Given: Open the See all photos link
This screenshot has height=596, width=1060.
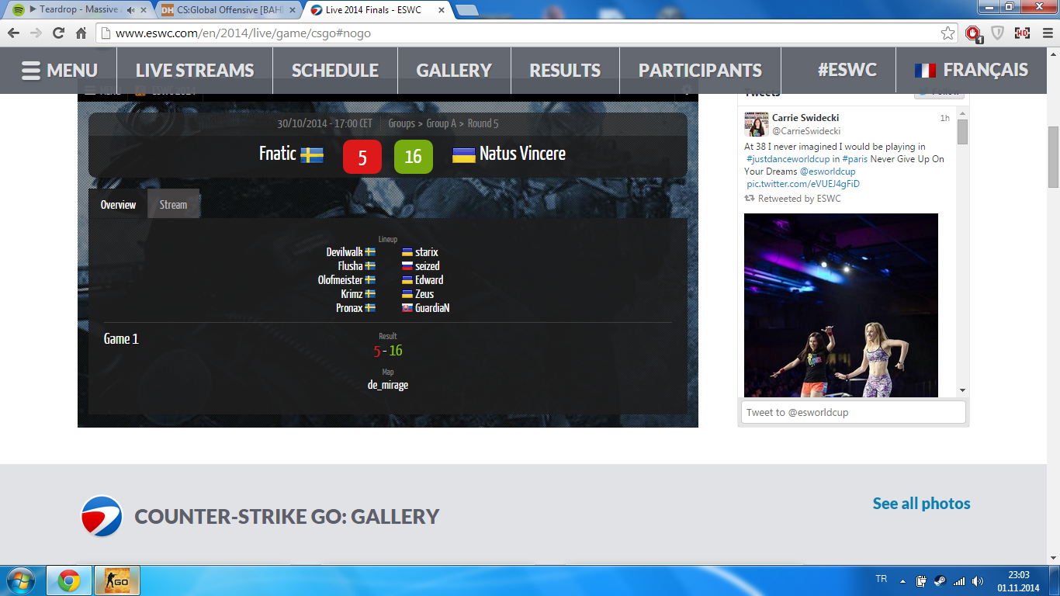Looking at the screenshot, I should pyautogui.click(x=921, y=504).
